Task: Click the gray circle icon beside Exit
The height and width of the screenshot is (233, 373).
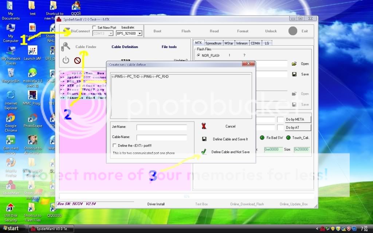Action: click(x=293, y=31)
